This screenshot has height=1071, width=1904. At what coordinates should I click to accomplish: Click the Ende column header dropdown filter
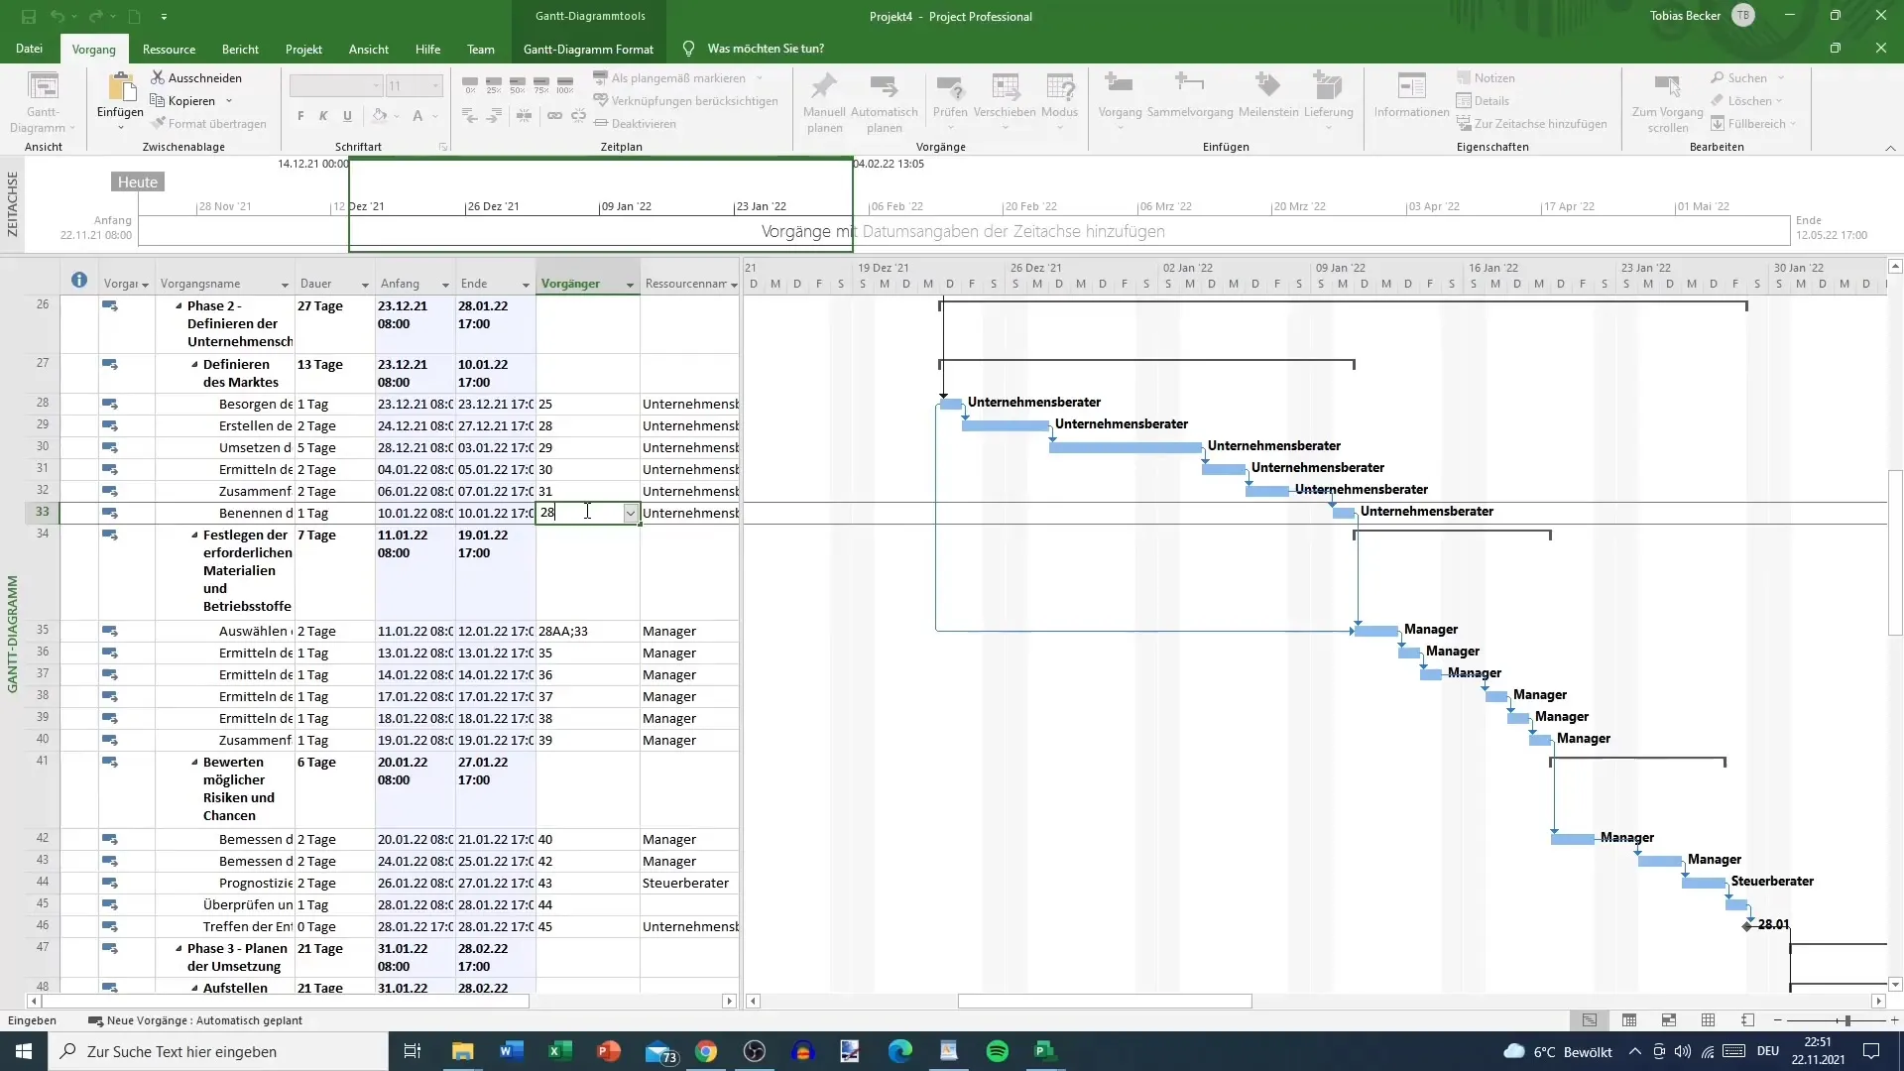(x=527, y=283)
